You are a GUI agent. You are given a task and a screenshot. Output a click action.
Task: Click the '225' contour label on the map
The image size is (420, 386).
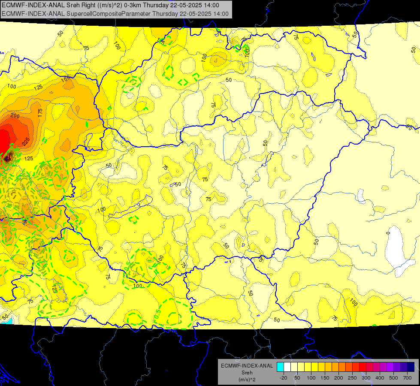pyautogui.click(x=26, y=142)
